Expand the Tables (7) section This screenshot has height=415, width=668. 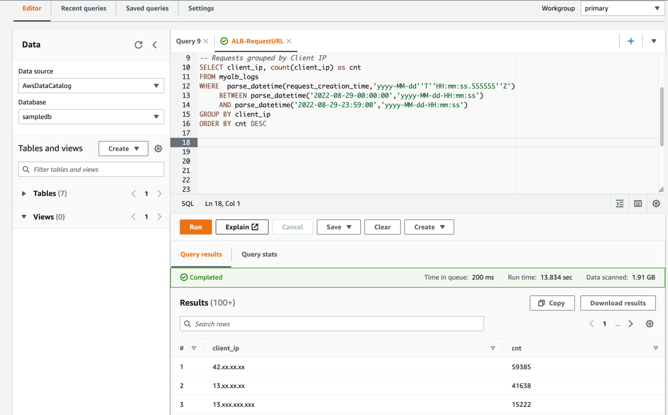(x=23, y=193)
